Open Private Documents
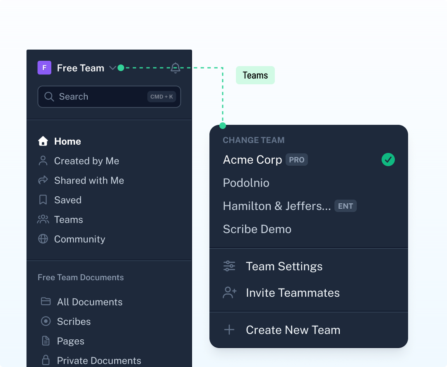This screenshot has height=367, width=447. 99,360
